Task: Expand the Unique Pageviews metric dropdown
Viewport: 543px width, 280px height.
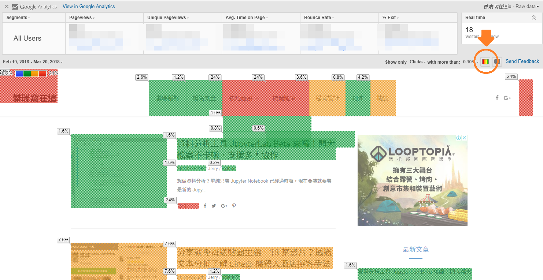Action: point(169,18)
